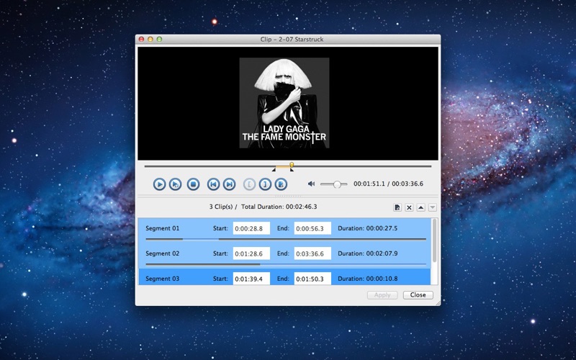Edit Segment 01 end time field
The width and height of the screenshot is (576, 360).
[x=312, y=228]
